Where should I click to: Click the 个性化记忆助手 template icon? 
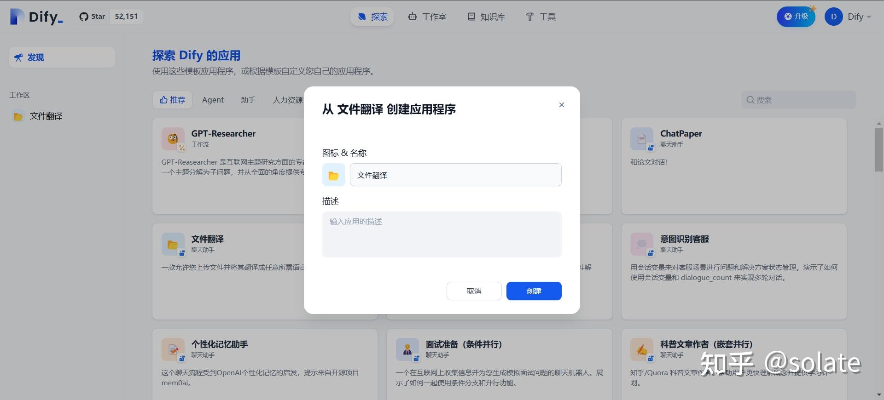(173, 349)
